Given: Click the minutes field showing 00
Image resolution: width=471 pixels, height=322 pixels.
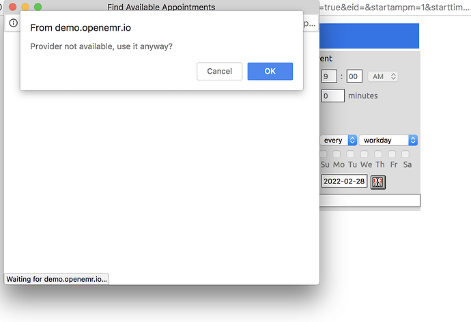Looking at the screenshot, I should coord(354,76).
